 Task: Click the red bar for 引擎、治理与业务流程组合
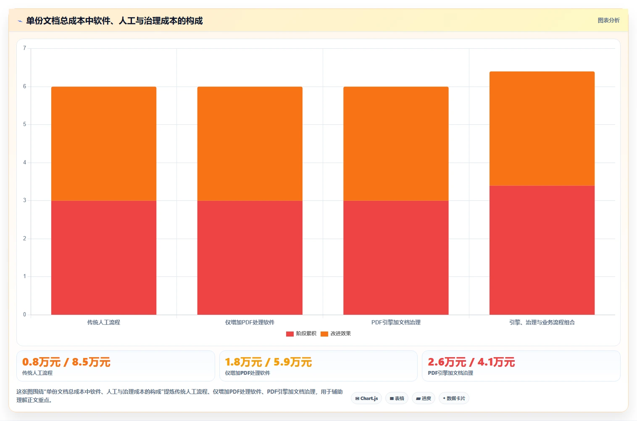pyautogui.click(x=542, y=250)
